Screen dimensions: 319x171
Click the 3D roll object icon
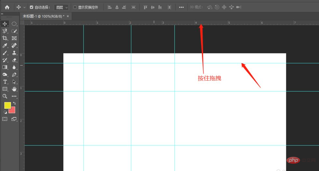(x=217, y=7)
